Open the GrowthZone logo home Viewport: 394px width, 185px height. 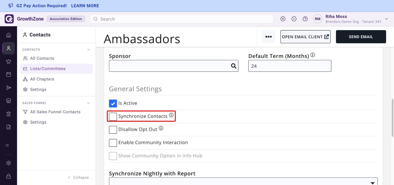coord(9,19)
